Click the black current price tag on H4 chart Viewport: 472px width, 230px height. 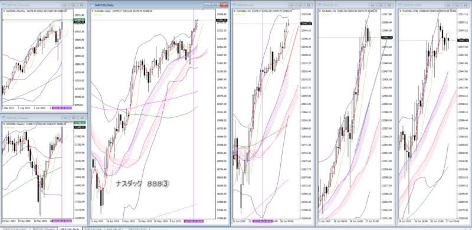click(x=306, y=24)
